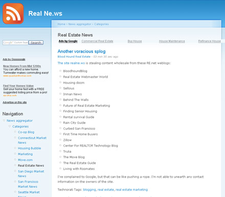The height and width of the screenshot is (197, 225).
Task: Open San Diego Market News category
Action: (x=31, y=174)
